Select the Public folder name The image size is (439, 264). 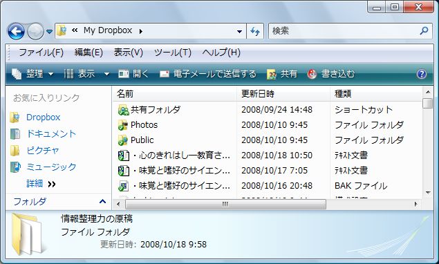[x=142, y=140]
